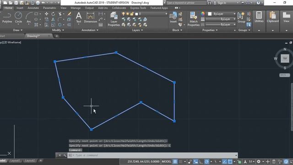Expand the Layers panel dropdown
The width and height of the screenshot is (293, 165).
[x=137, y=30]
